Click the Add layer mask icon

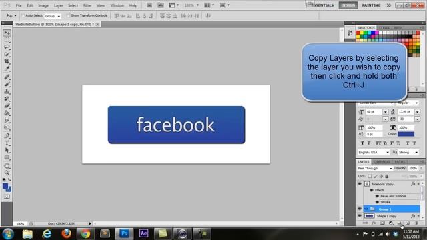[382, 223]
